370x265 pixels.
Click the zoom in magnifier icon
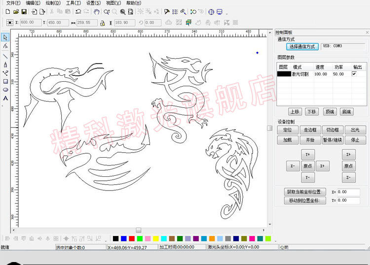tap(107, 11)
